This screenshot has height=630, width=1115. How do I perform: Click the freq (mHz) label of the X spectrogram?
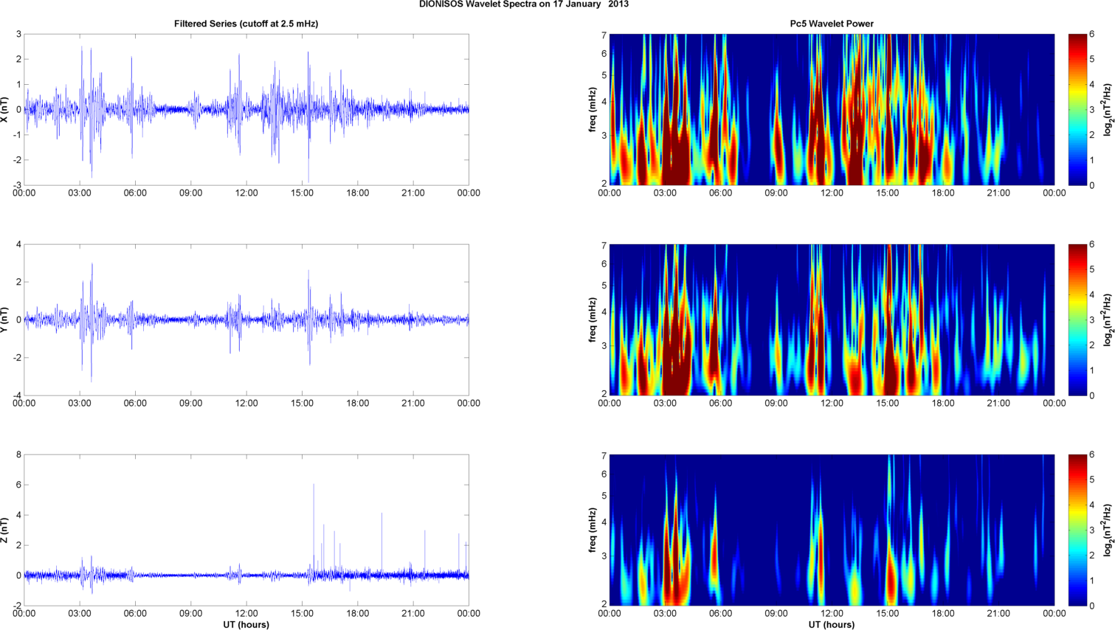pos(592,109)
